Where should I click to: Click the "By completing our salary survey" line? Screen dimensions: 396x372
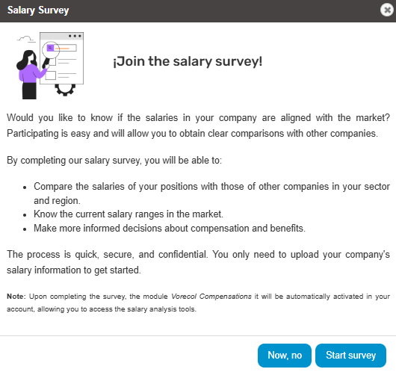point(114,161)
